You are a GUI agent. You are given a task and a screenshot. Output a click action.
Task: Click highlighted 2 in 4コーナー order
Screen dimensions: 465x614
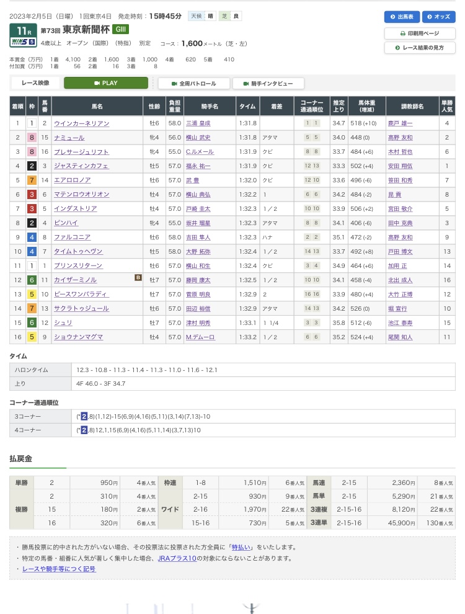coord(84,430)
